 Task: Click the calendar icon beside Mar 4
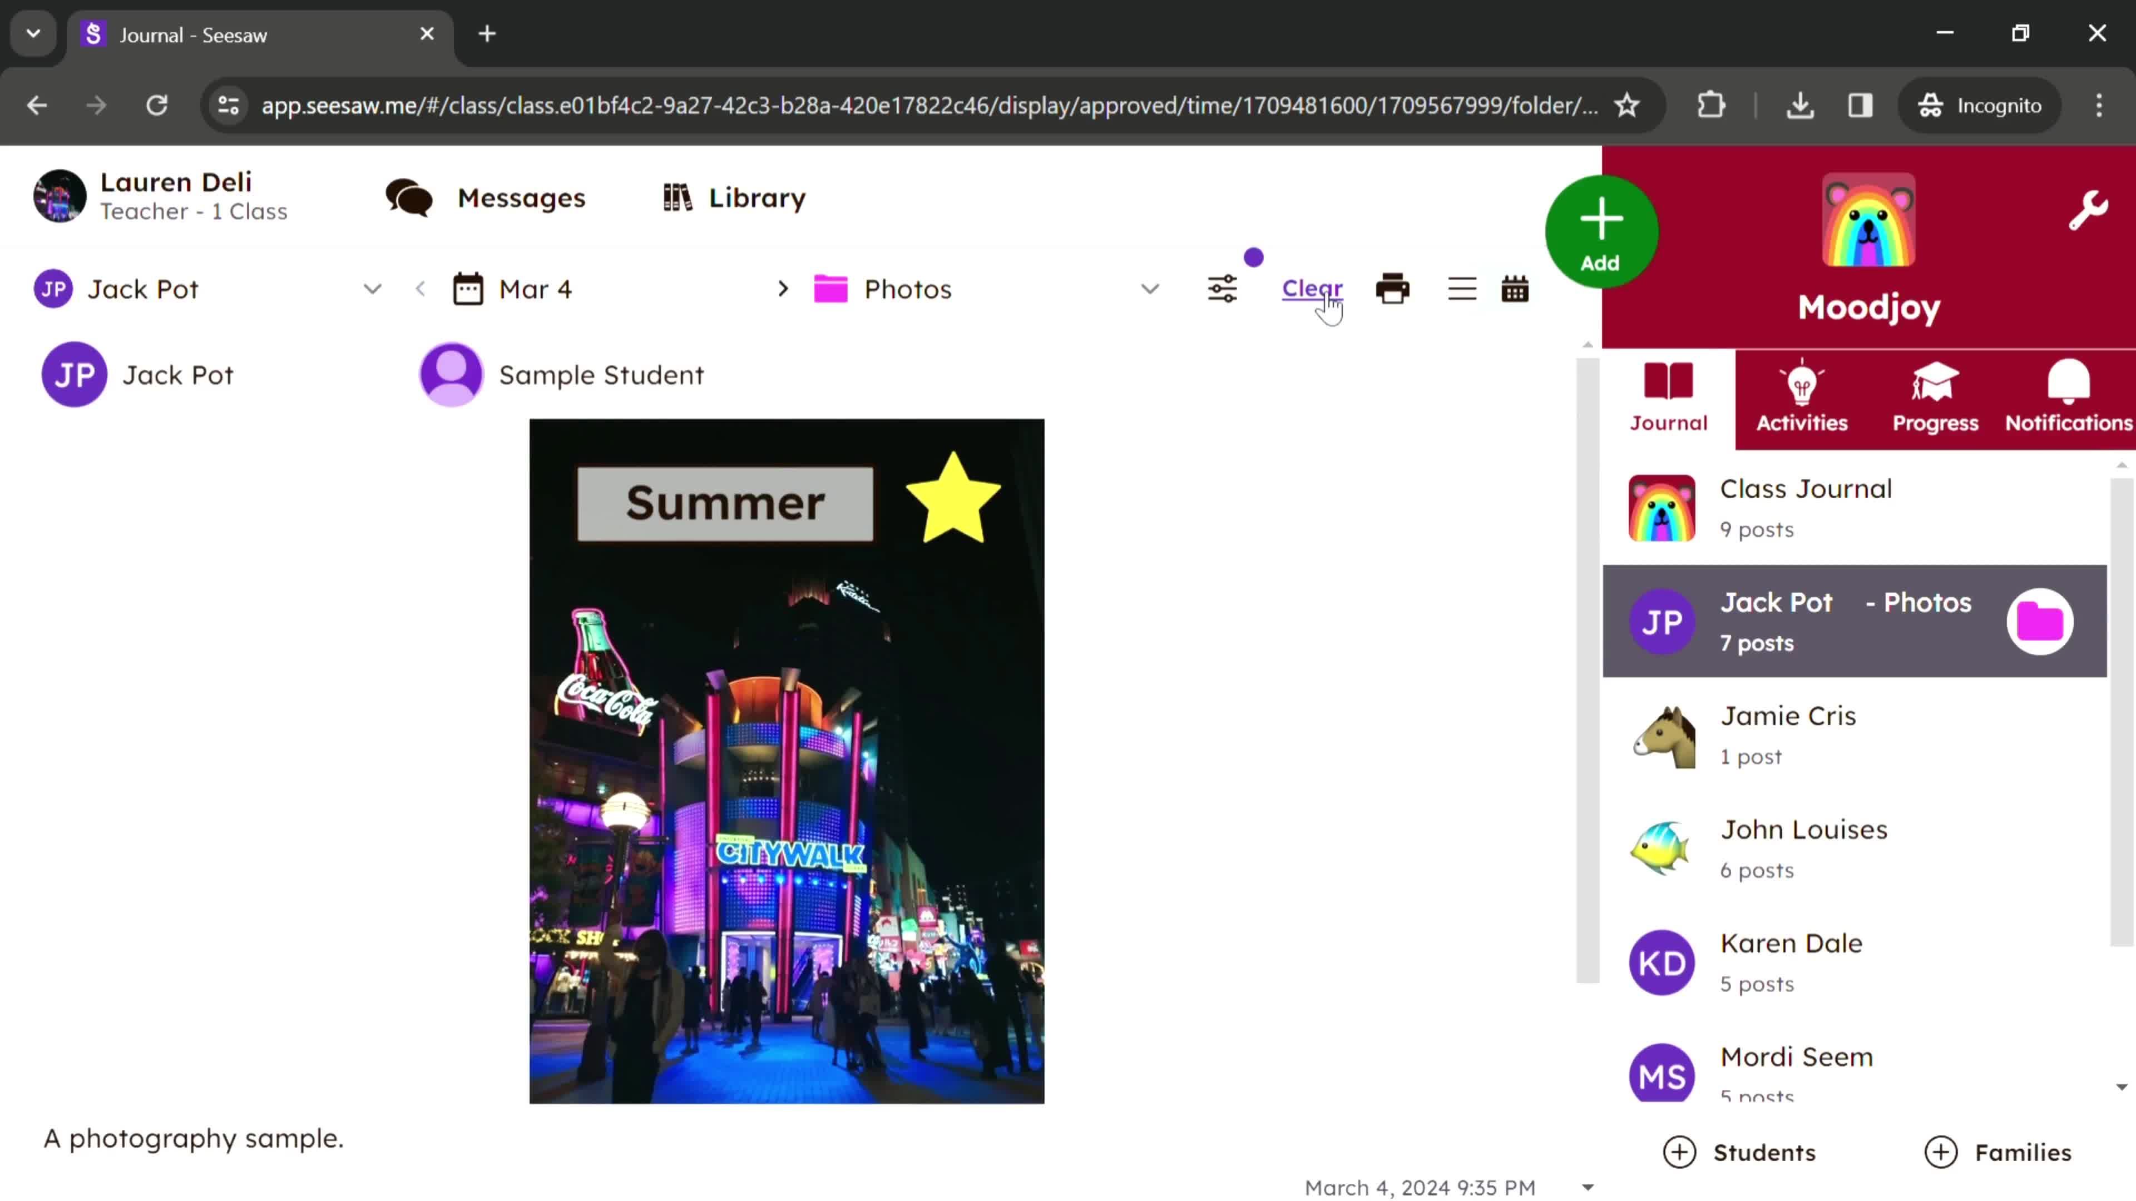pyautogui.click(x=468, y=289)
